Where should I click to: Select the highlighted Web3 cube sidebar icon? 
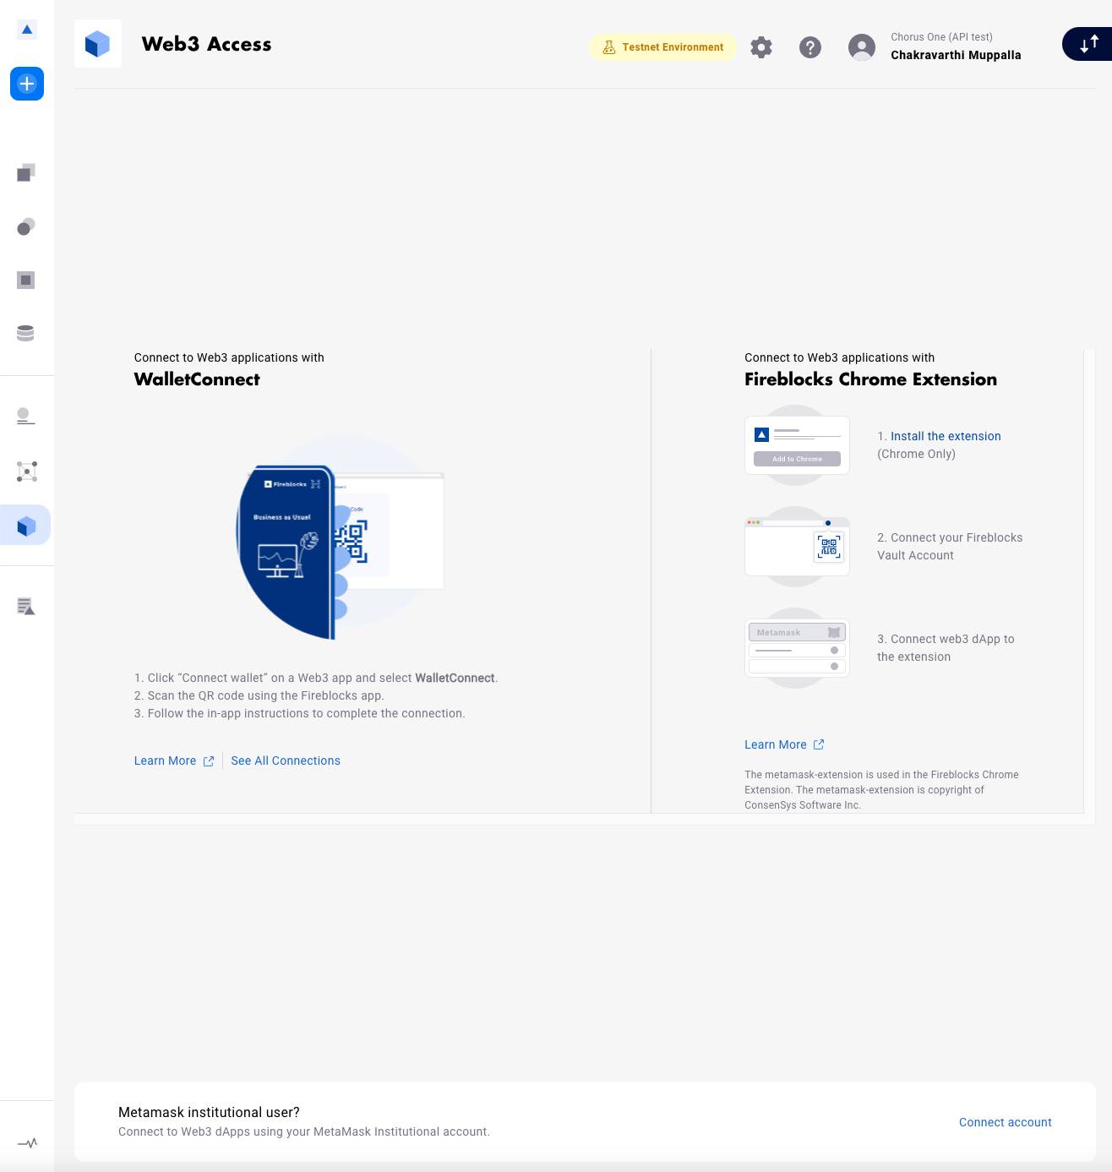(x=26, y=526)
